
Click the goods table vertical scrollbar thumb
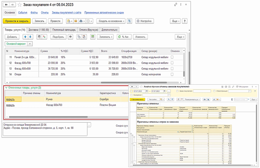pos(184,74)
